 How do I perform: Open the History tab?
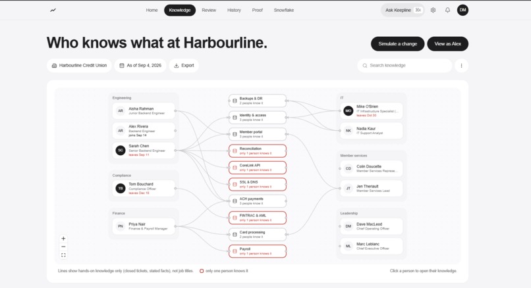234,10
